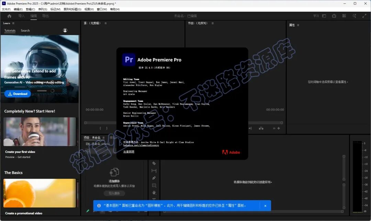The height and width of the screenshot is (221, 371).
Task: Open the Generative Extend tutorial thumbnail
Action: (x=40, y=69)
